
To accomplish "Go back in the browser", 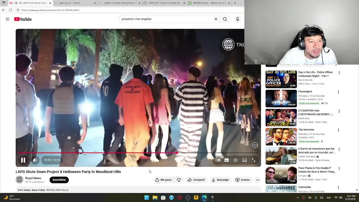I will (x=4, y=10).
